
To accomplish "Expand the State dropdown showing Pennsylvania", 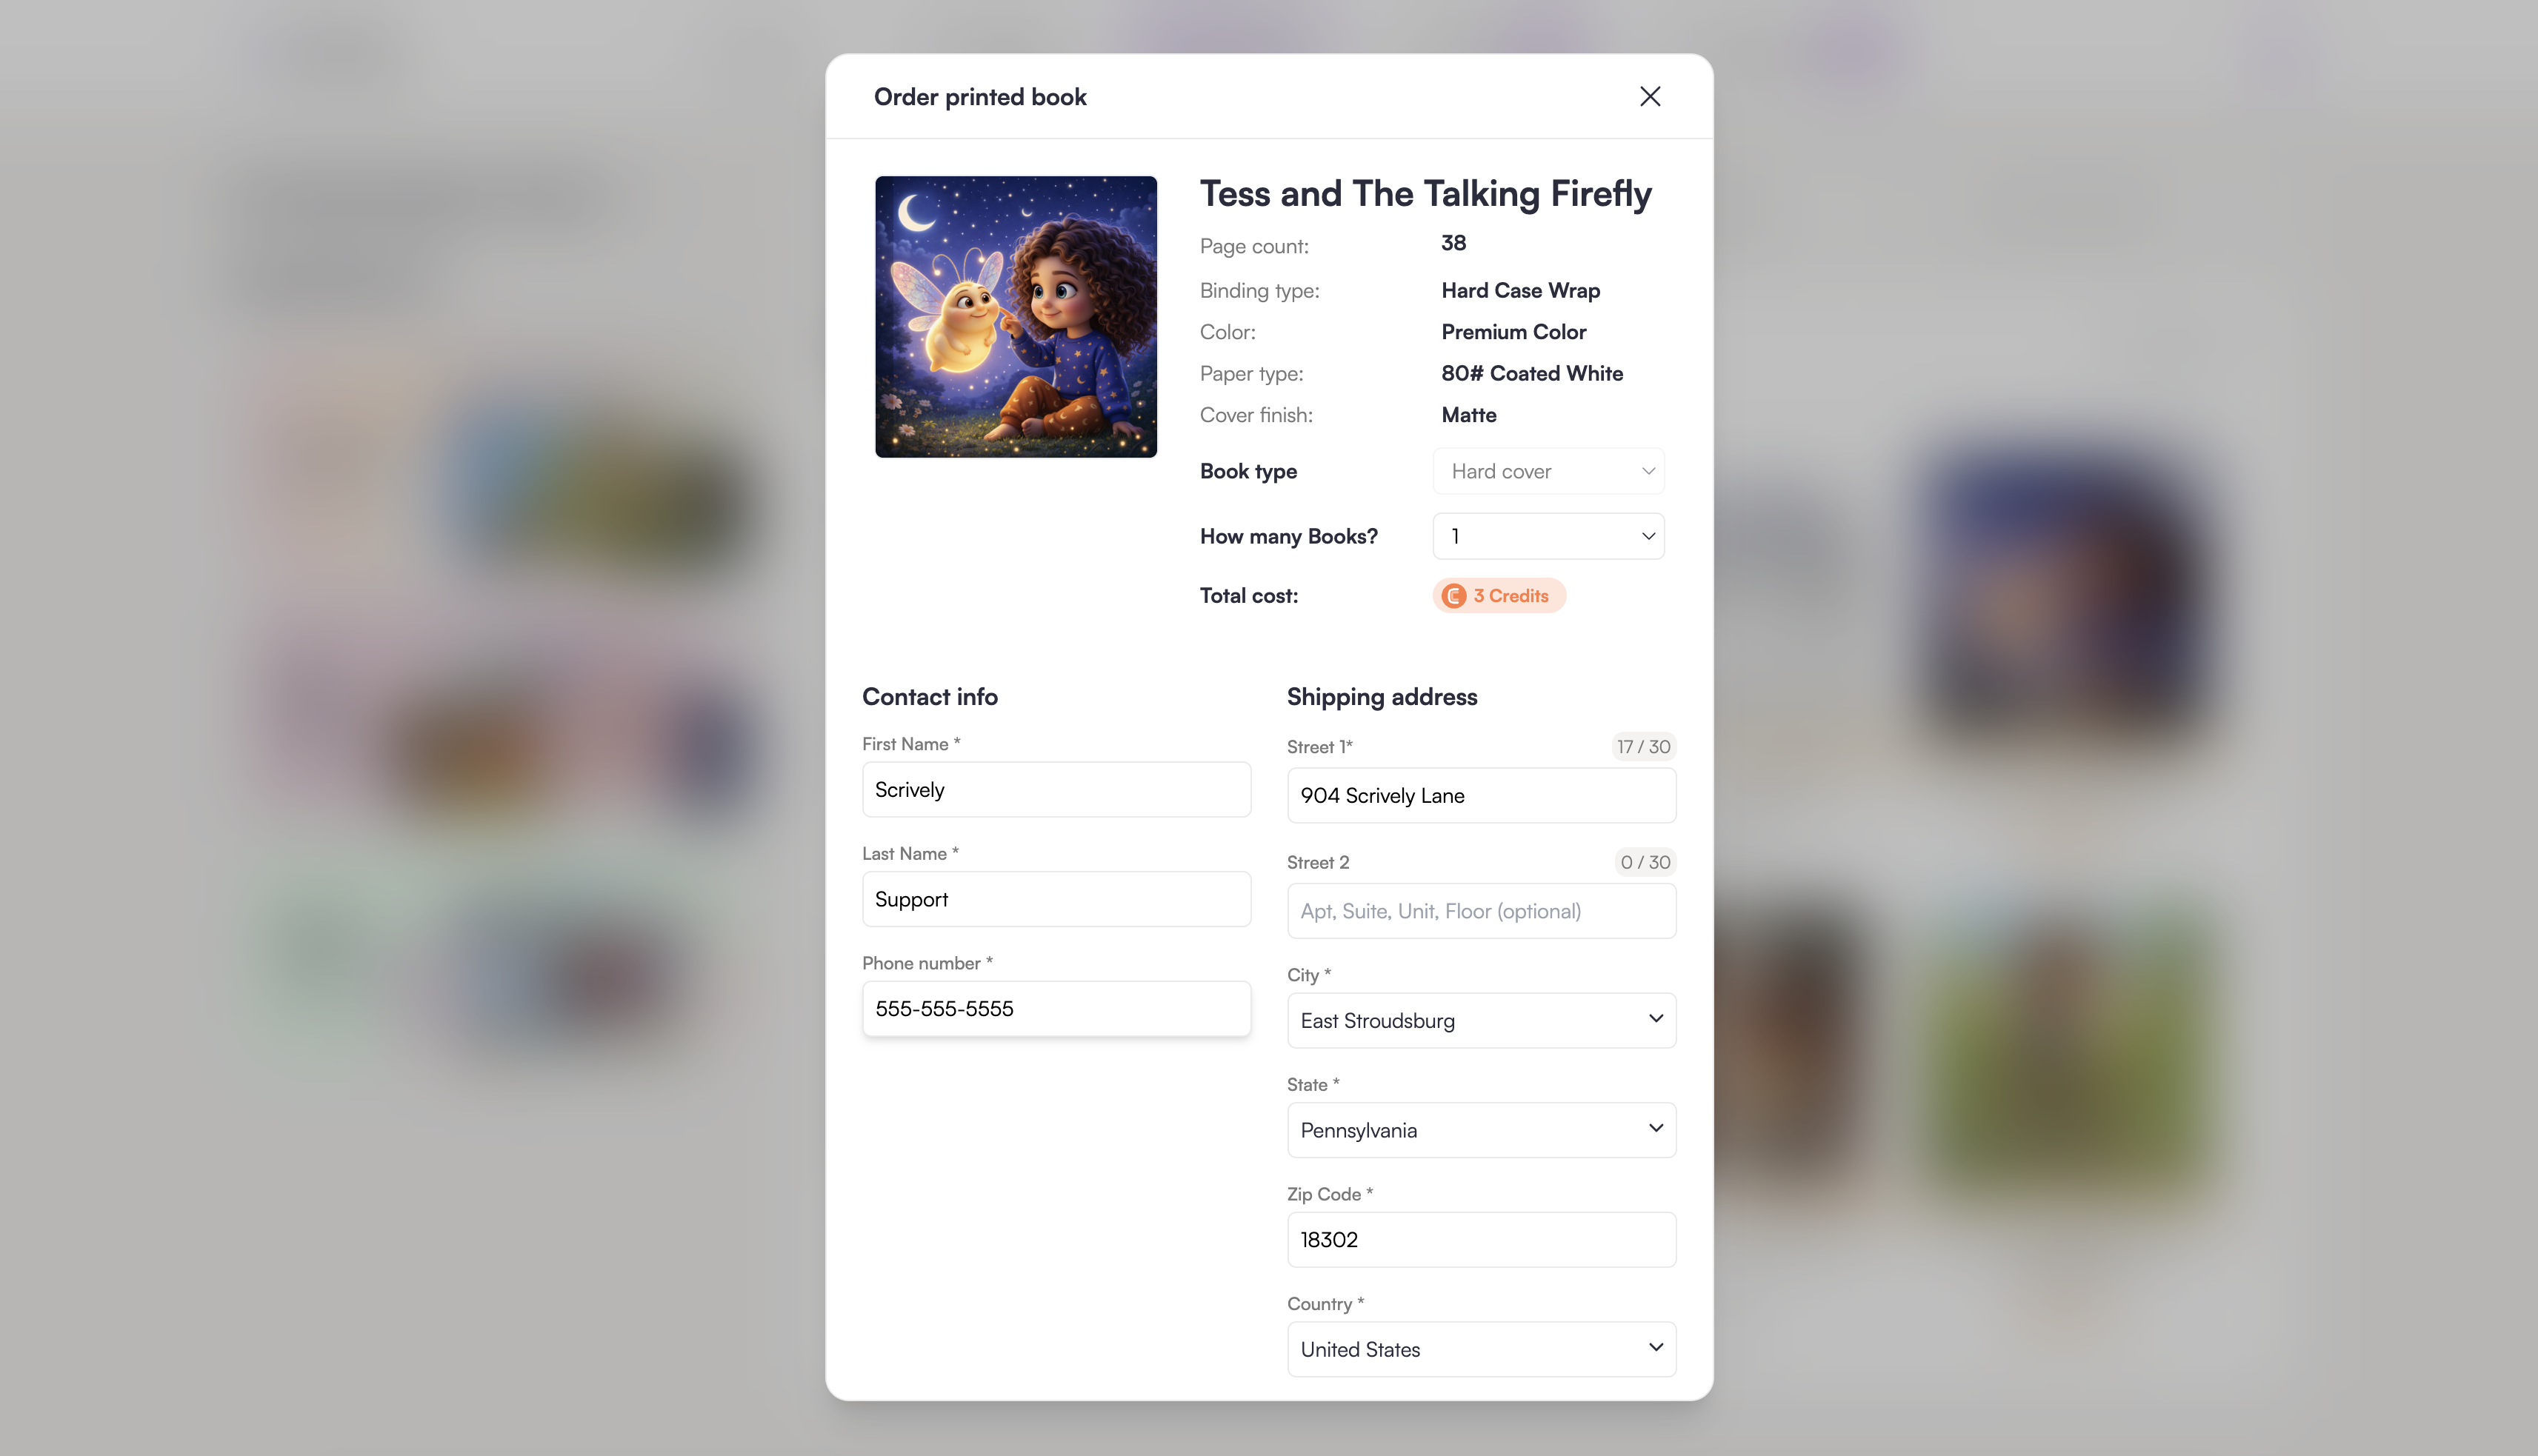I will (x=1481, y=1130).
